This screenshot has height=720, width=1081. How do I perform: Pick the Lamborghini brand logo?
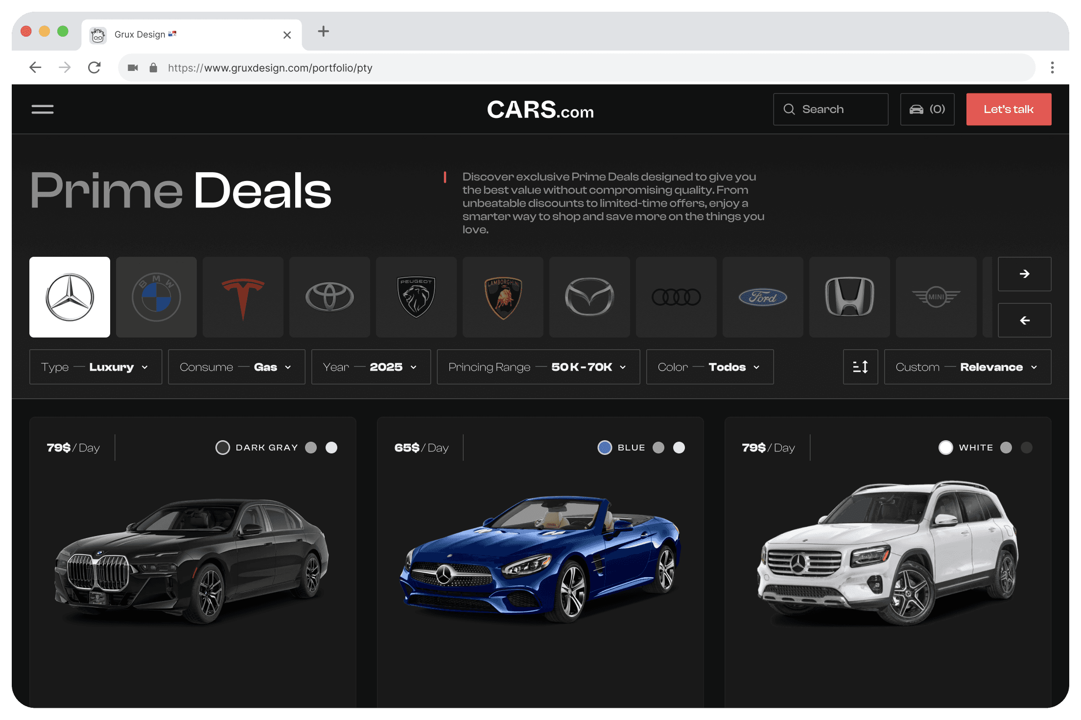503,297
